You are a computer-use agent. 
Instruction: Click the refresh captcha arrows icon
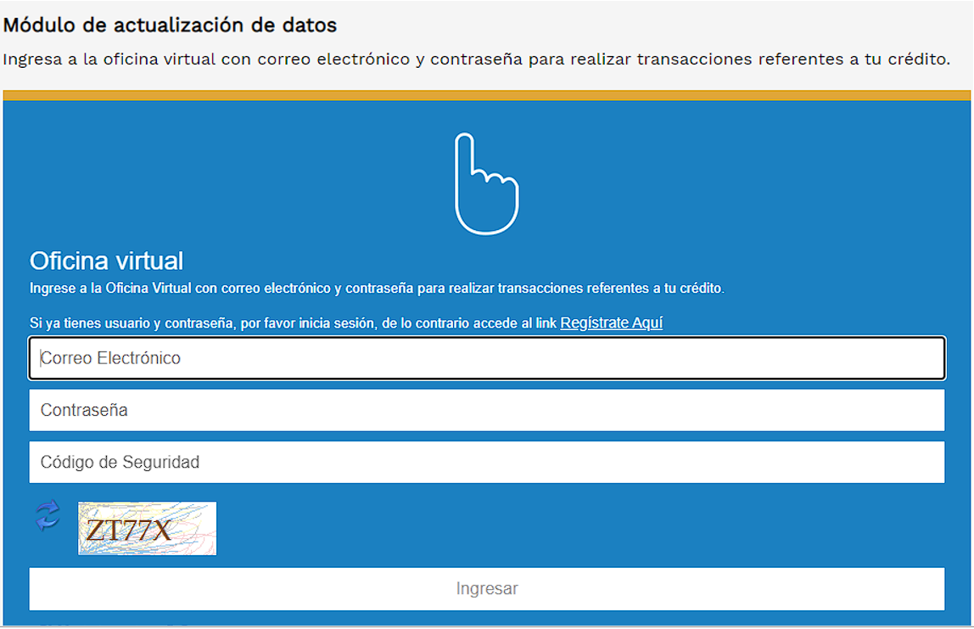point(48,515)
